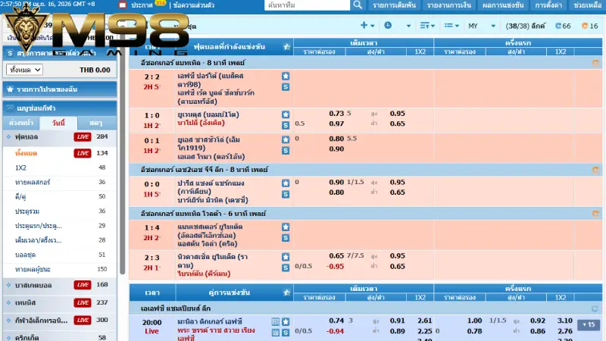Open รายงานการเงิน menu
Viewport: 606px width, 341px height.
pos(449,5)
